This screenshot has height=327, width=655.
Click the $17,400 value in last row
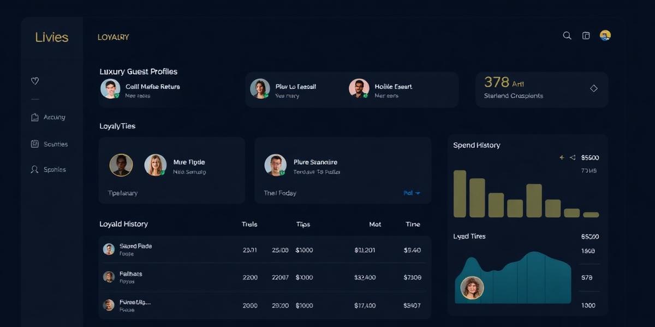(x=365, y=306)
